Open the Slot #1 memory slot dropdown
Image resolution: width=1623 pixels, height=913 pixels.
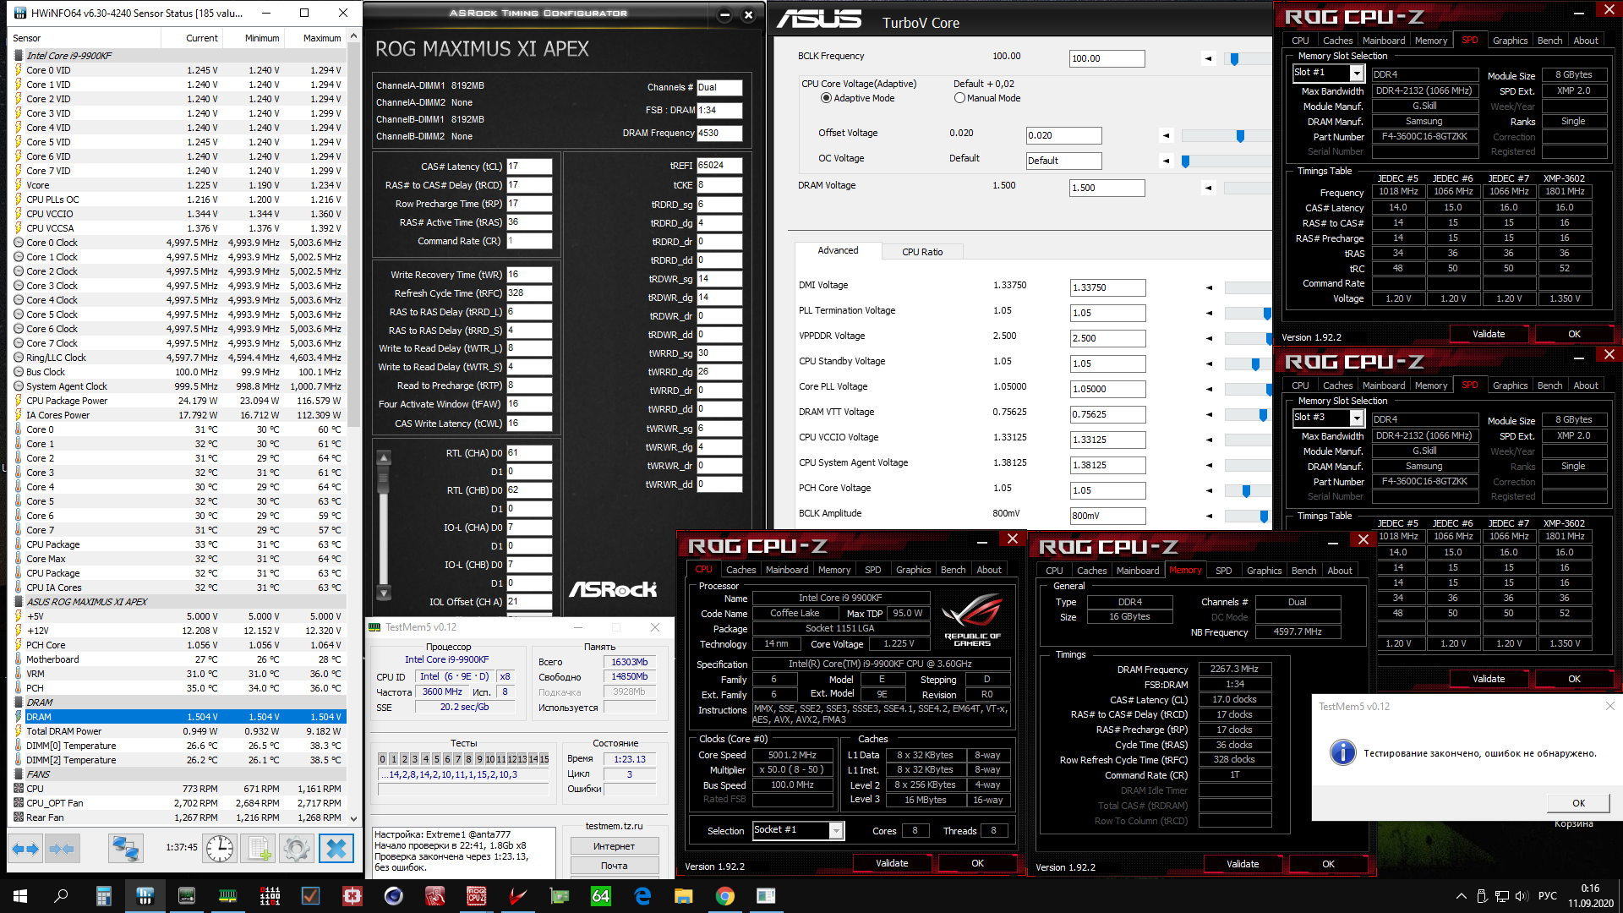1357,74
